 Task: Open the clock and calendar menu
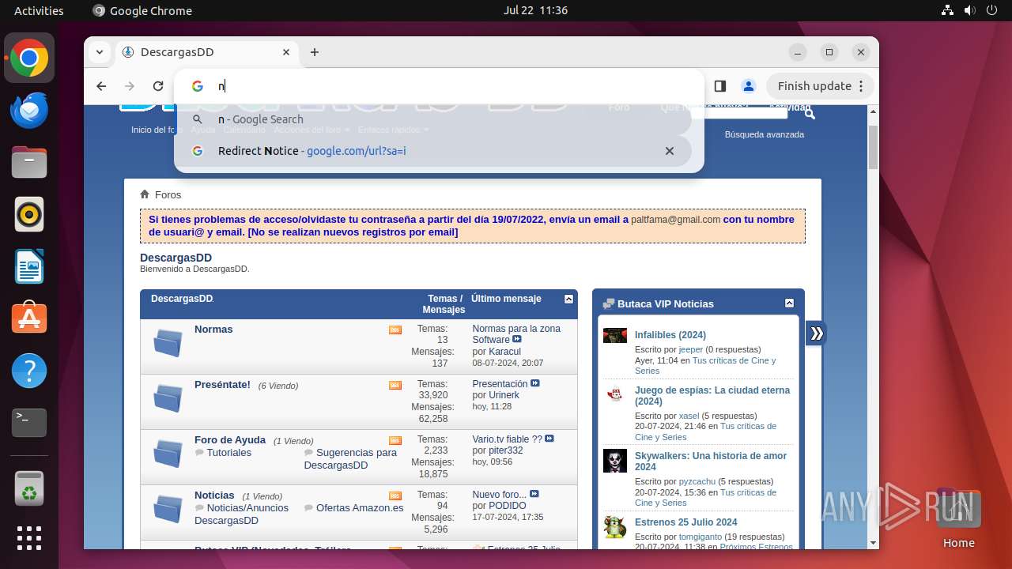535,11
